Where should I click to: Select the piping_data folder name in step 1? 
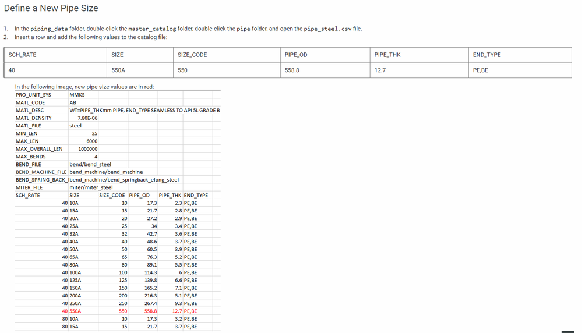click(49, 29)
